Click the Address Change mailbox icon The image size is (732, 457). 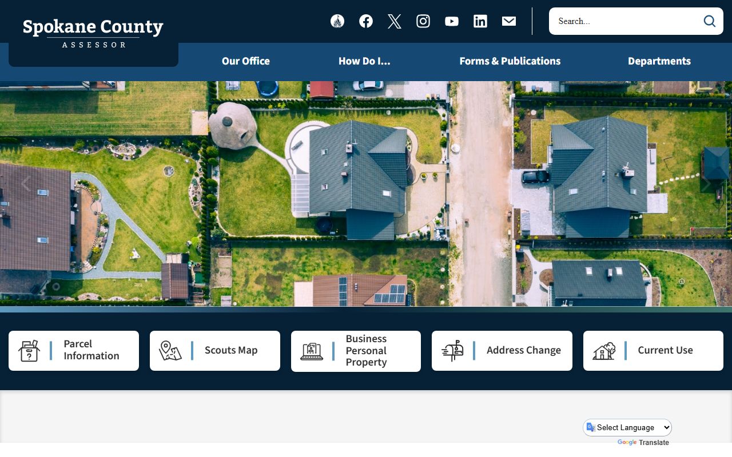(x=452, y=351)
